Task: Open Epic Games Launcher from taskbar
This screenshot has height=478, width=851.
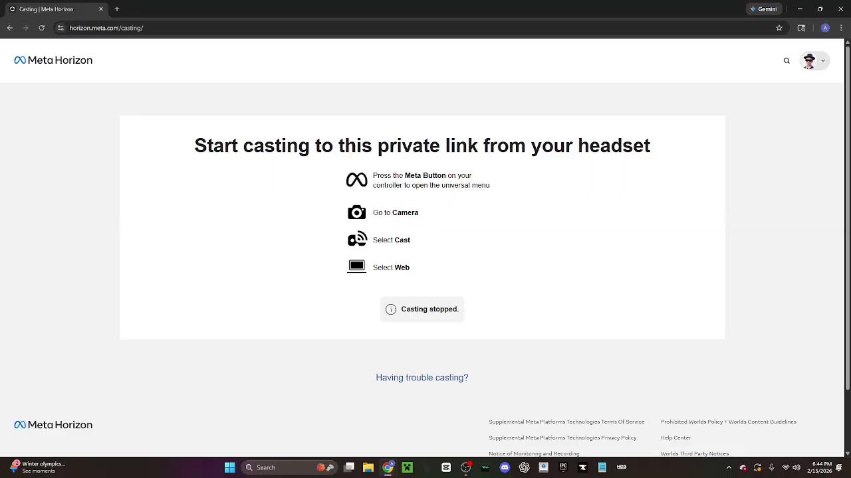Action: point(563,467)
